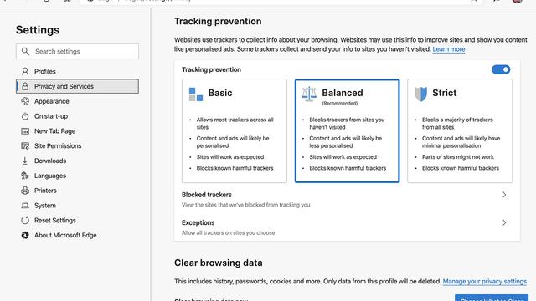Expand the Blocked trackers chevron
Viewport: 536px width, 301px height.
tap(504, 195)
